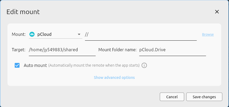Click the Mount: field label

pyautogui.click(x=19, y=34)
